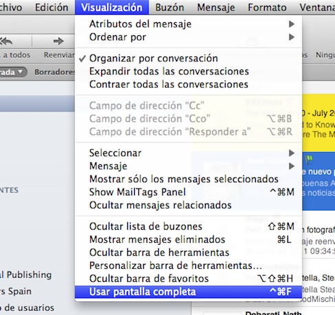This screenshot has height=315, width=335.
Task: Select Mostrar sólo los mensajes seleccionados
Action: click(188, 179)
